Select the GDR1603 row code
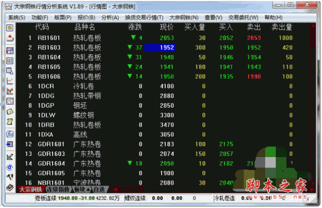Image resolution: width=322 pixels, height=208 pixels. click(51, 154)
